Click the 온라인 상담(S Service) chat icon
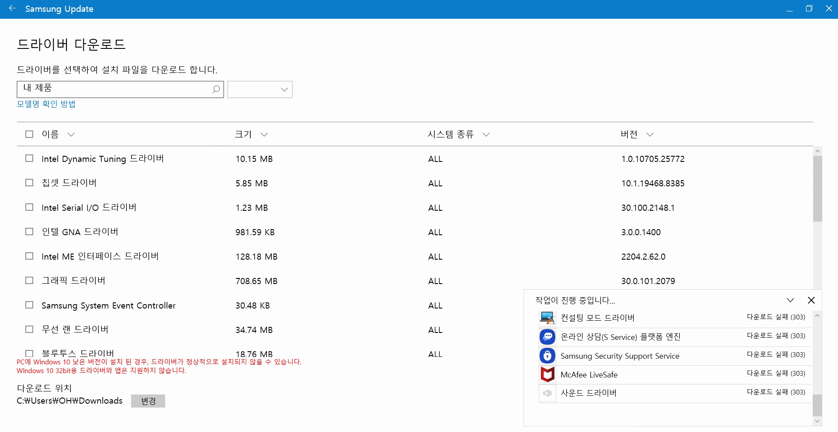Viewport: 838px width, 432px height. pos(547,337)
